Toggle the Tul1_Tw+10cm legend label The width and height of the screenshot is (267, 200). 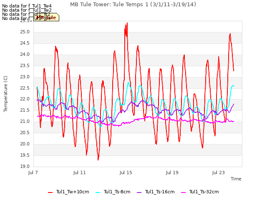(73, 192)
